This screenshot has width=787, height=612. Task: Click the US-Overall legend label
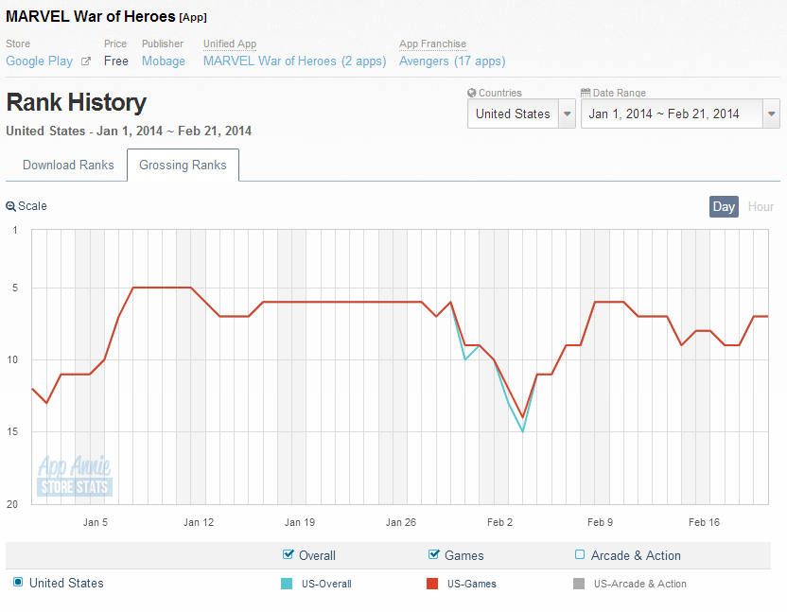tap(326, 584)
